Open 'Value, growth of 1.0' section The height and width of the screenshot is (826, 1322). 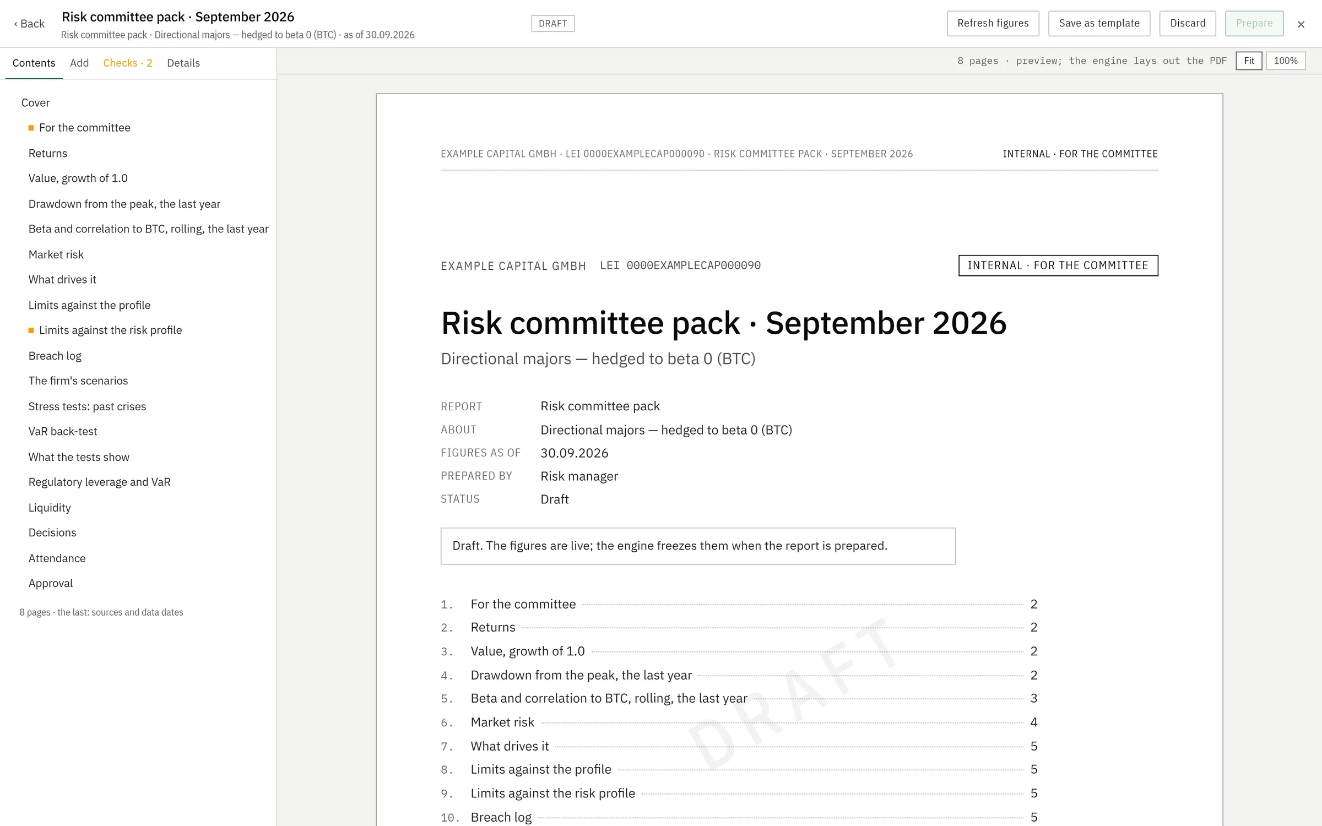click(78, 178)
